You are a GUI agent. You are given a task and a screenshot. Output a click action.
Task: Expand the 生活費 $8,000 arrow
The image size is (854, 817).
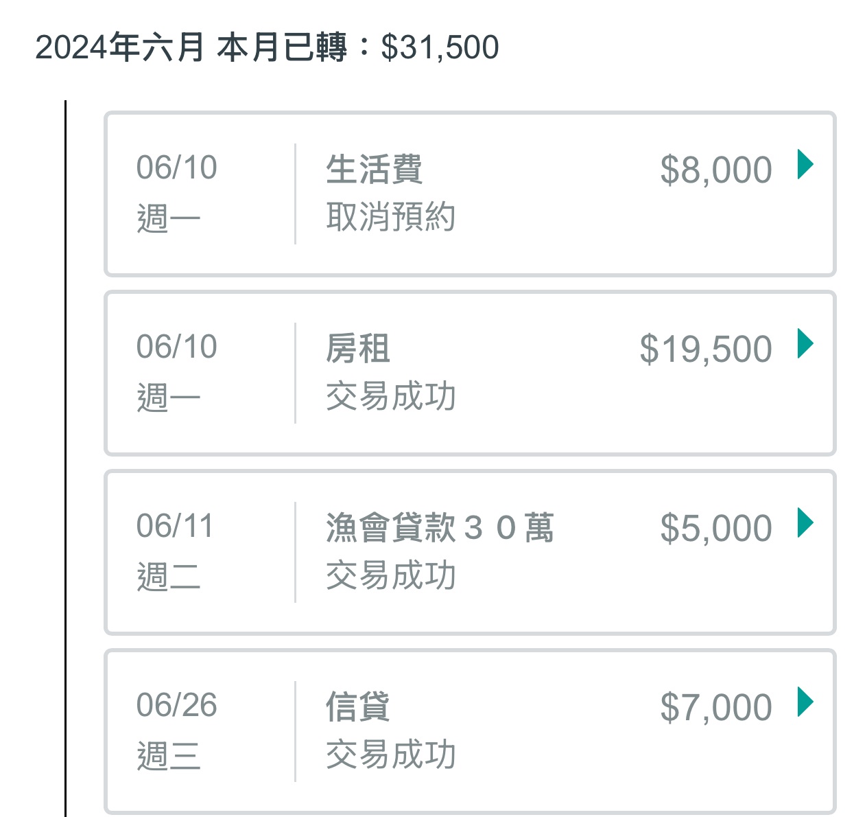tap(805, 165)
